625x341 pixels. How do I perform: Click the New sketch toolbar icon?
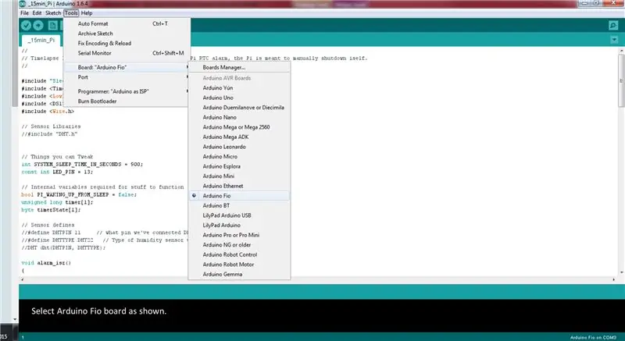[52, 26]
